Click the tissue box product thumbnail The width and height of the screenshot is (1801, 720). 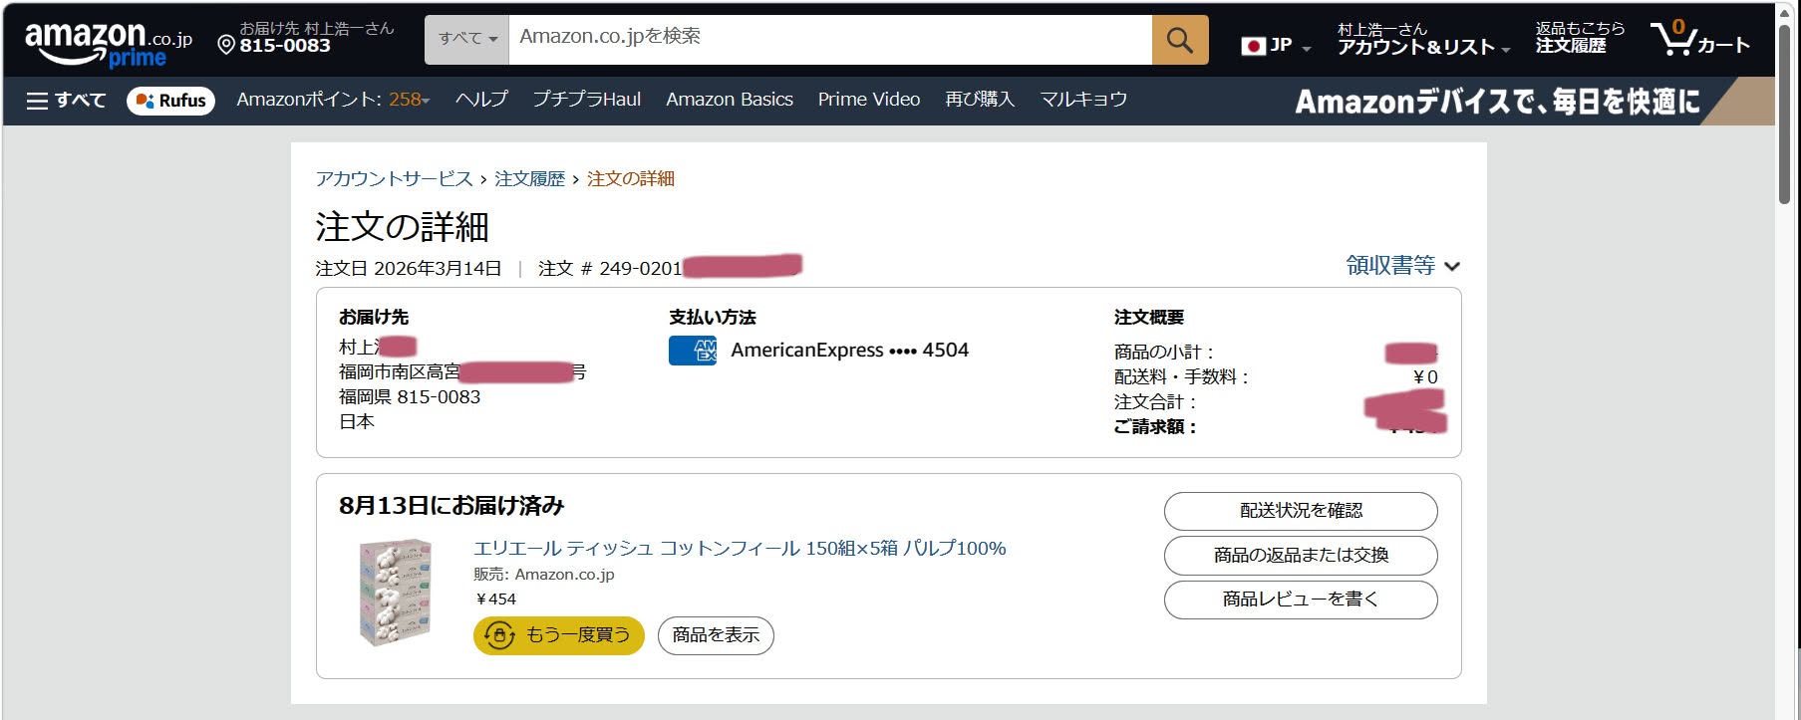coord(396,593)
